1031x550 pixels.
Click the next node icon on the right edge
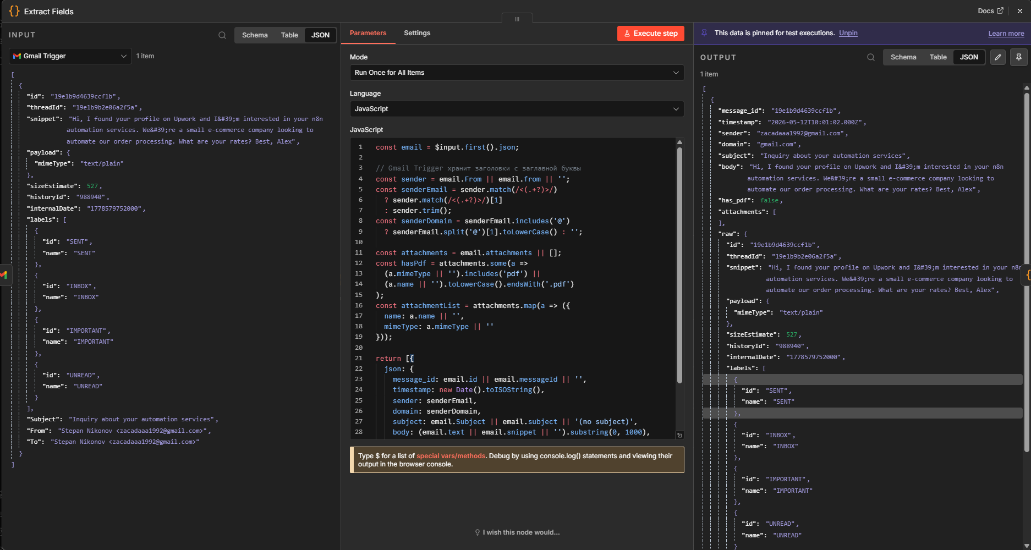click(x=1027, y=274)
